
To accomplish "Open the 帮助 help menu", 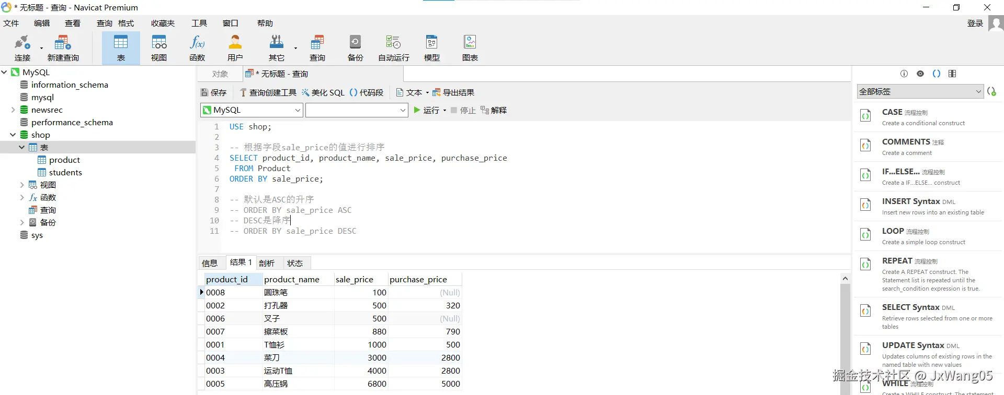I will pyautogui.click(x=265, y=23).
